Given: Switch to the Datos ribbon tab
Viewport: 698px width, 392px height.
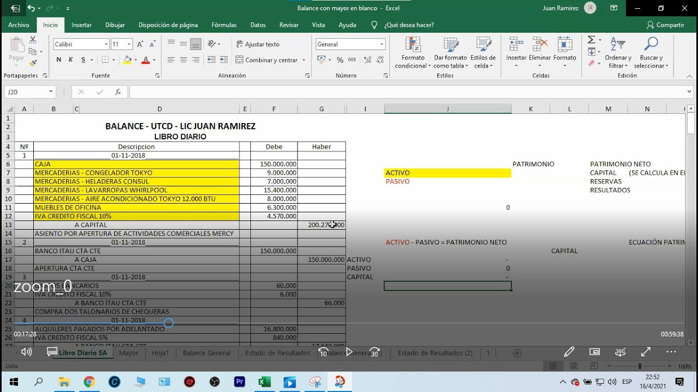Looking at the screenshot, I should 258,25.
